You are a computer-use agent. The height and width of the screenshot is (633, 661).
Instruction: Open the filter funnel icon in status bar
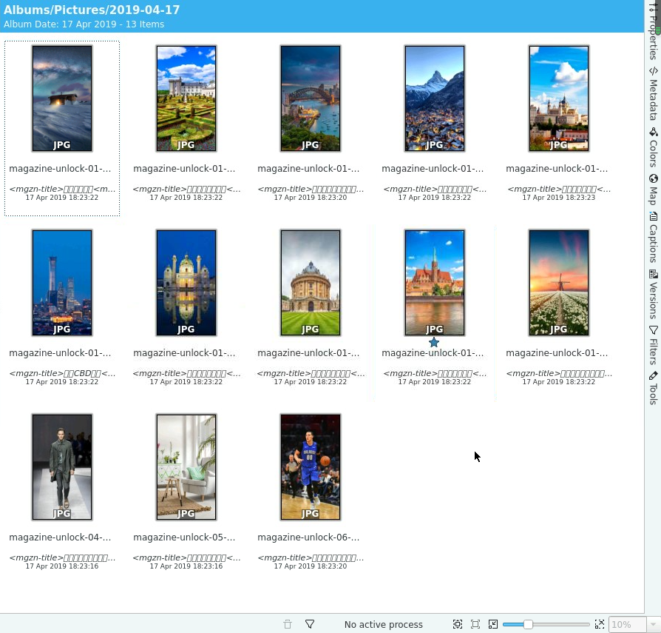tap(310, 623)
